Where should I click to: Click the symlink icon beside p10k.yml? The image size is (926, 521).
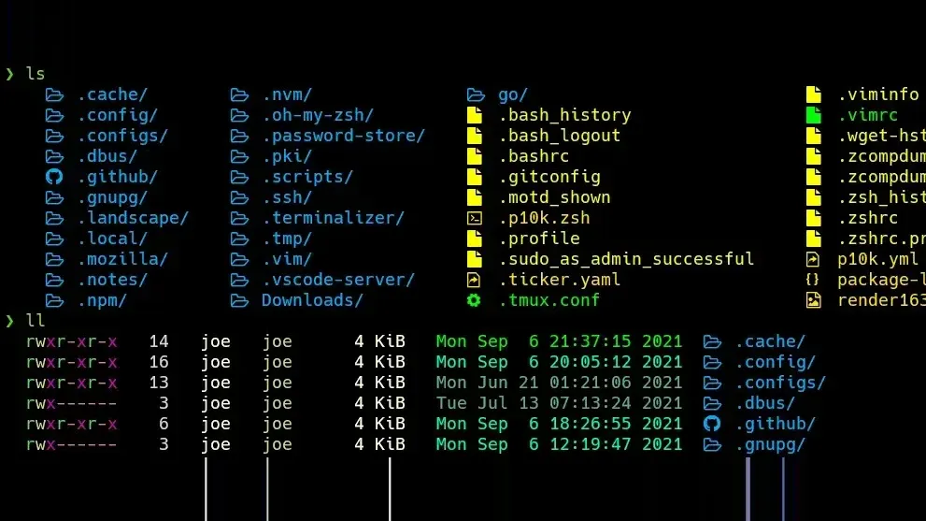(813, 259)
